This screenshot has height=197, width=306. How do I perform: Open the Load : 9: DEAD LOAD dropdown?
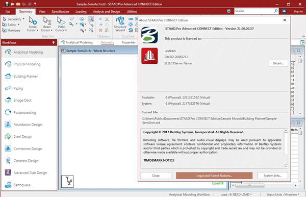pos(236,194)
